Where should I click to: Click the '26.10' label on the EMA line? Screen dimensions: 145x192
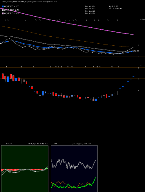pos(136,51)
